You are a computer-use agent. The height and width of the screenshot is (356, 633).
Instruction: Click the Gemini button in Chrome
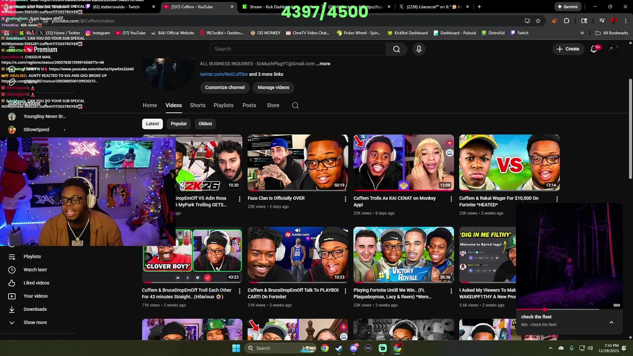coord(567,7)
